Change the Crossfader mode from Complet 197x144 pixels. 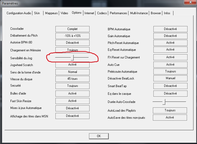tap(72, 29)
